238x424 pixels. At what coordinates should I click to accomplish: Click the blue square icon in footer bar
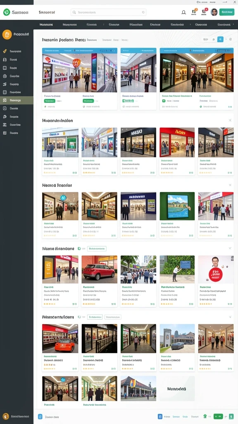(40, 417)
